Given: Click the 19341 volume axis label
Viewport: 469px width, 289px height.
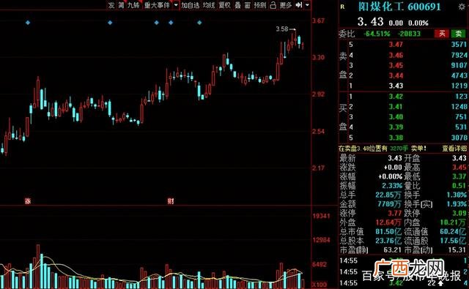Looking at the screenshot, I should tap(321, 216).
